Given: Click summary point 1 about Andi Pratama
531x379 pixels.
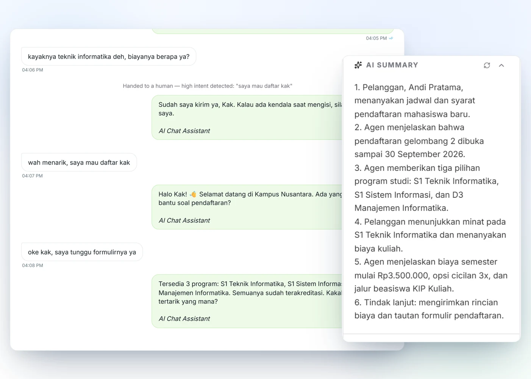Looking at the screenshot, I should point(414,101).
